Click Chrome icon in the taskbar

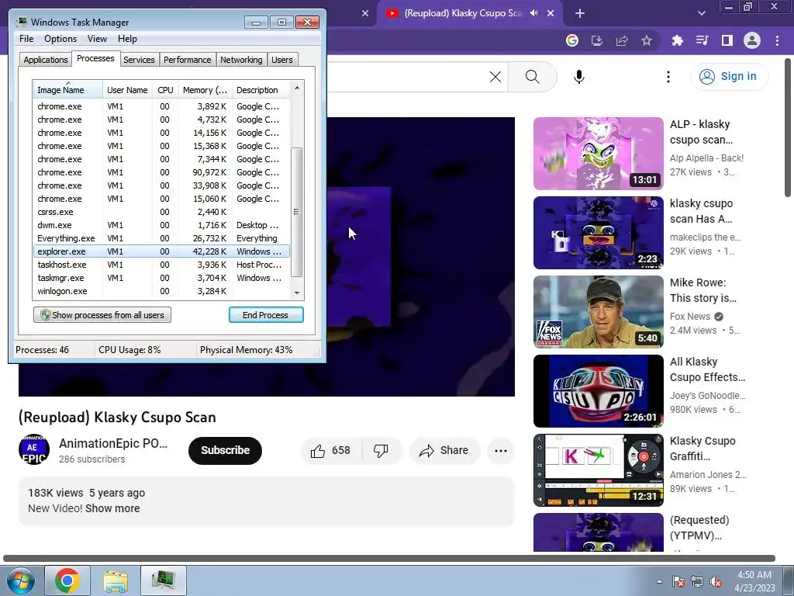[x=67, y=580]
